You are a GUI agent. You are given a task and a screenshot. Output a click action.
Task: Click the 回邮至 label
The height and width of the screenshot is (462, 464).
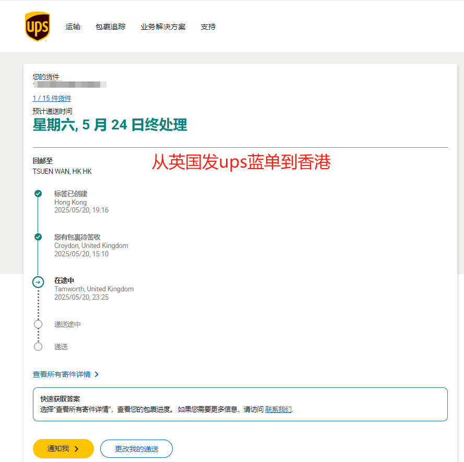tap(43, 161)
